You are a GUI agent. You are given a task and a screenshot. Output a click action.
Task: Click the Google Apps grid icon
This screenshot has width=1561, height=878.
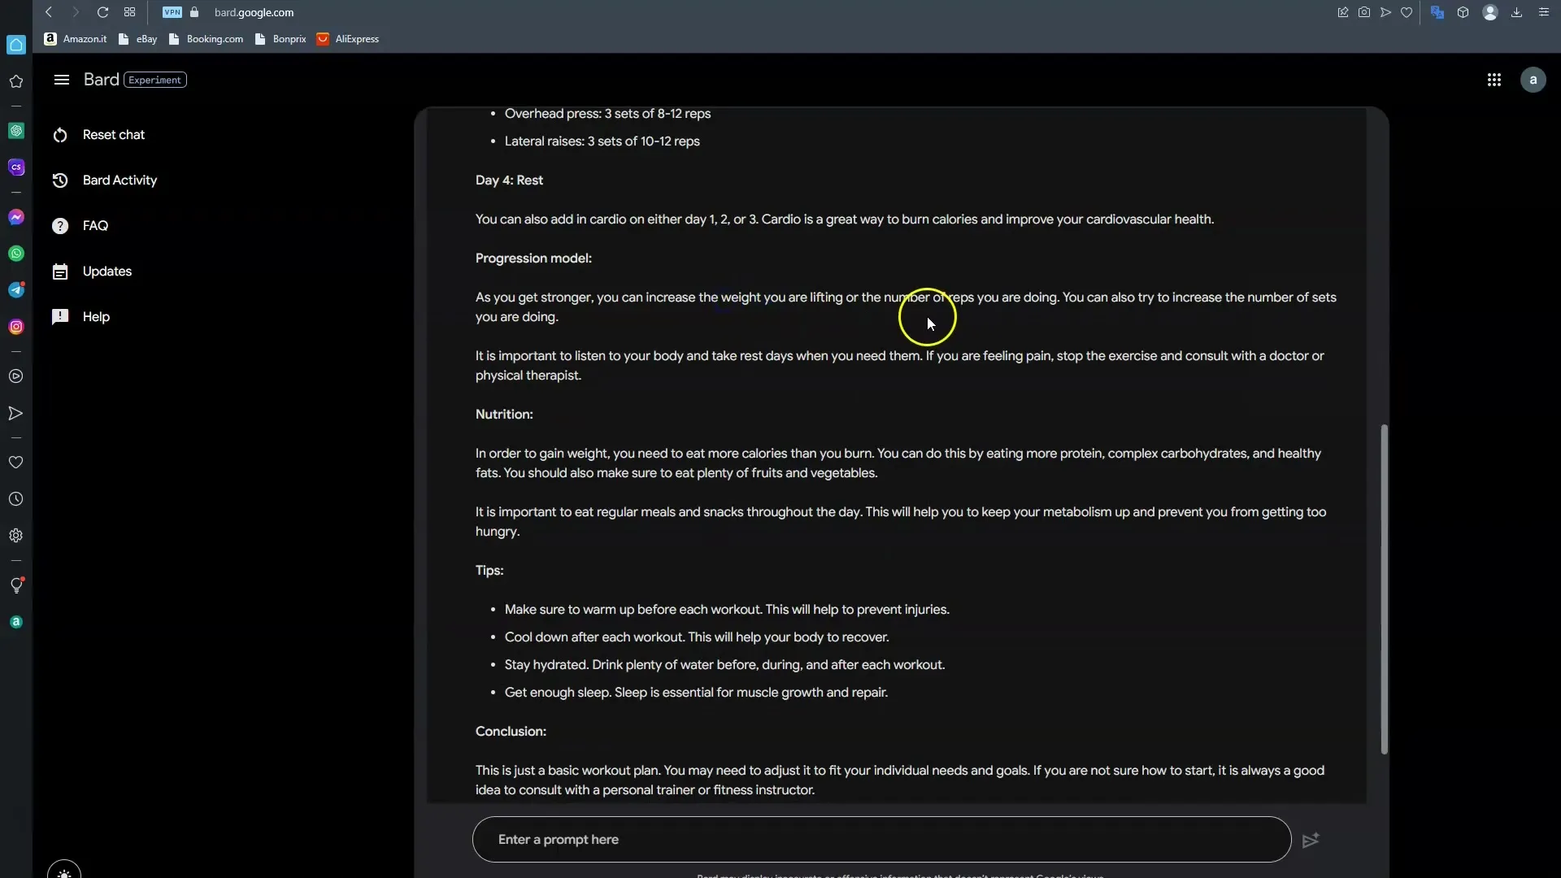coord(1494,80)
